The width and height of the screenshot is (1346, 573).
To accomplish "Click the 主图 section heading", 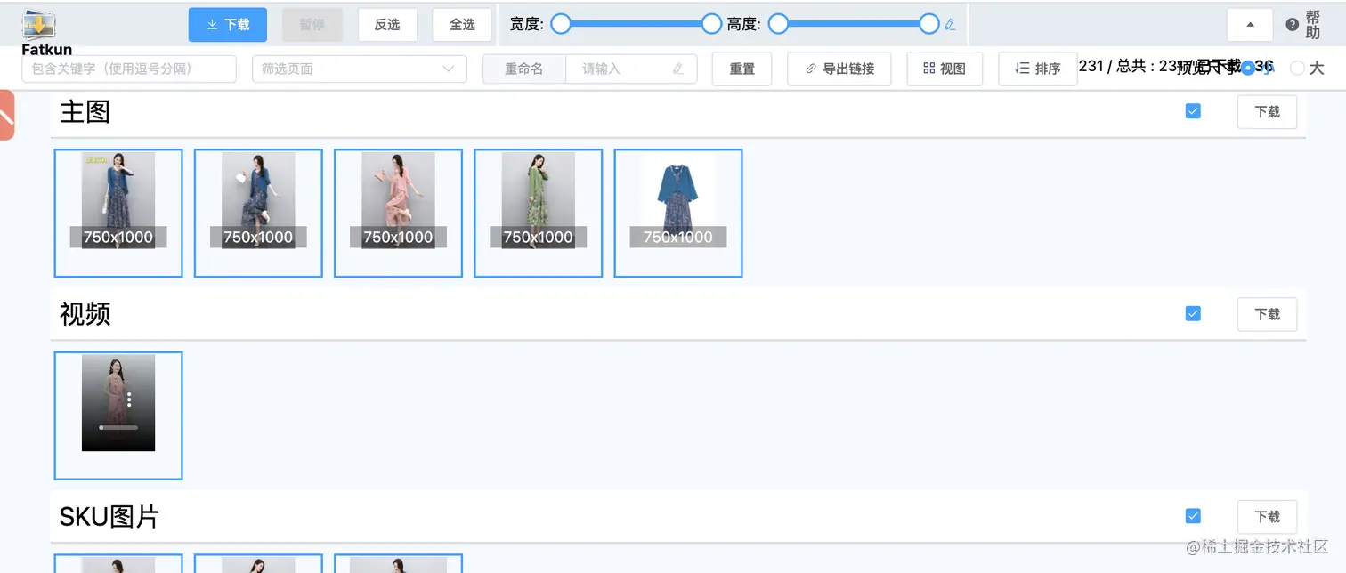I will (85, 112).
